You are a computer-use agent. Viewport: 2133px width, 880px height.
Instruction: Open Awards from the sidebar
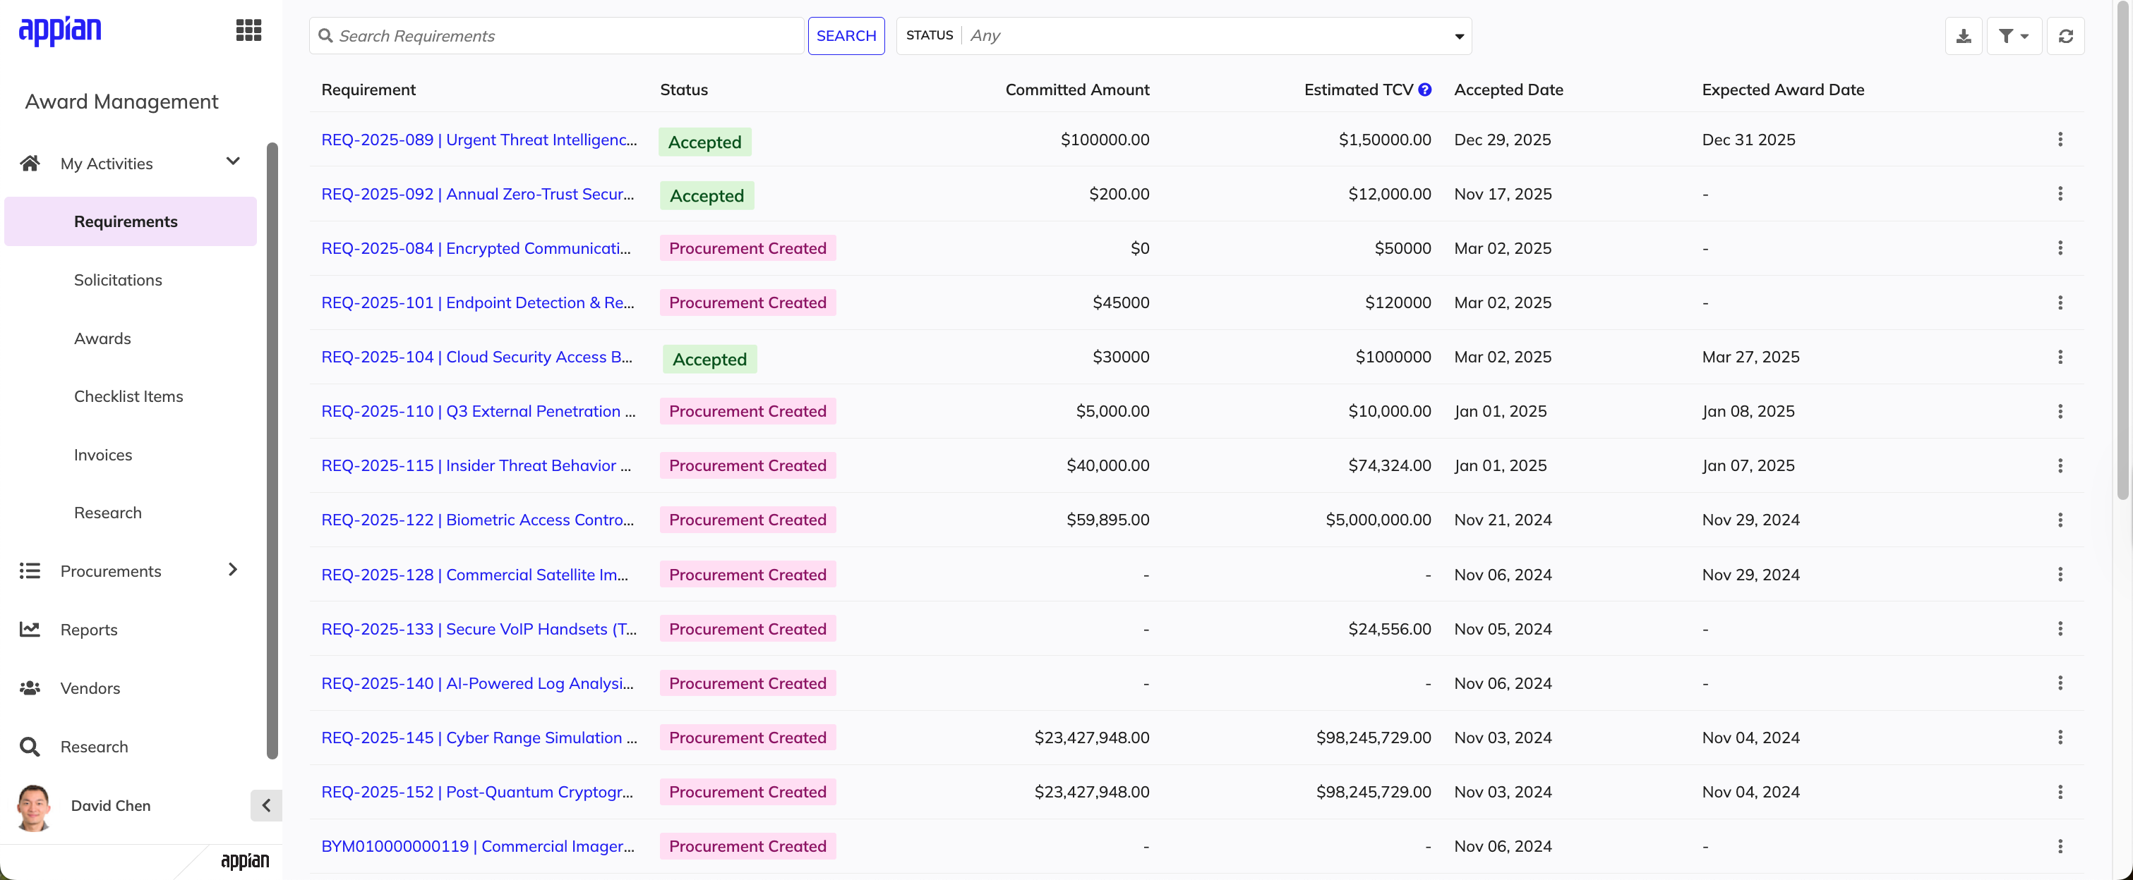click(102, 338)
